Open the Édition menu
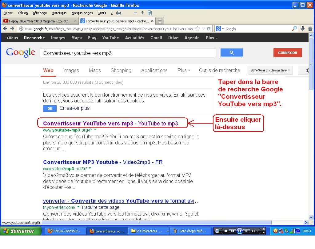The width and height of the screenshot is (315, 249). (23, 13)
